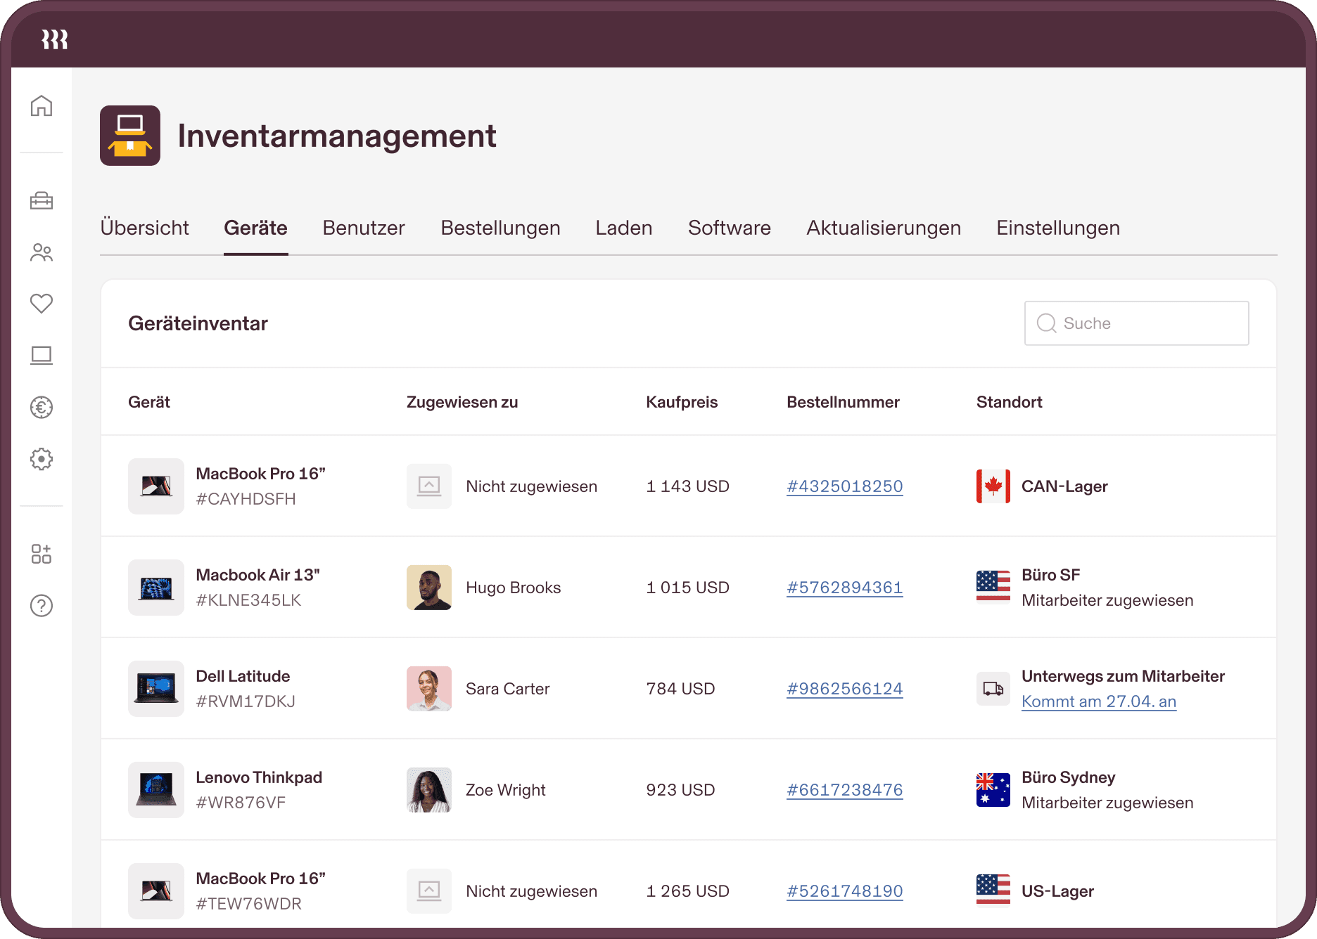Image resolution: width=1317 pixels, height=939 pixels.
Task: Go to the Einstellungen tab
Action: pos(1057,228)
